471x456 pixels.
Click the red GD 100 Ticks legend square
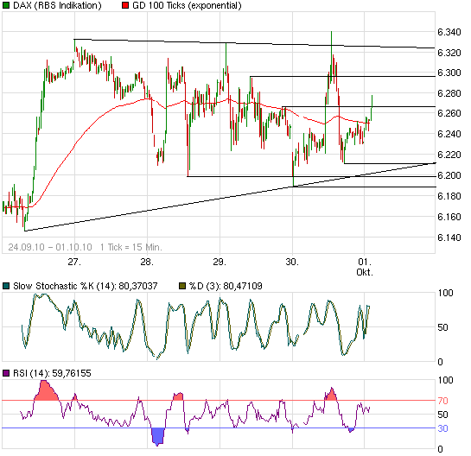click(x=125, y=5)
